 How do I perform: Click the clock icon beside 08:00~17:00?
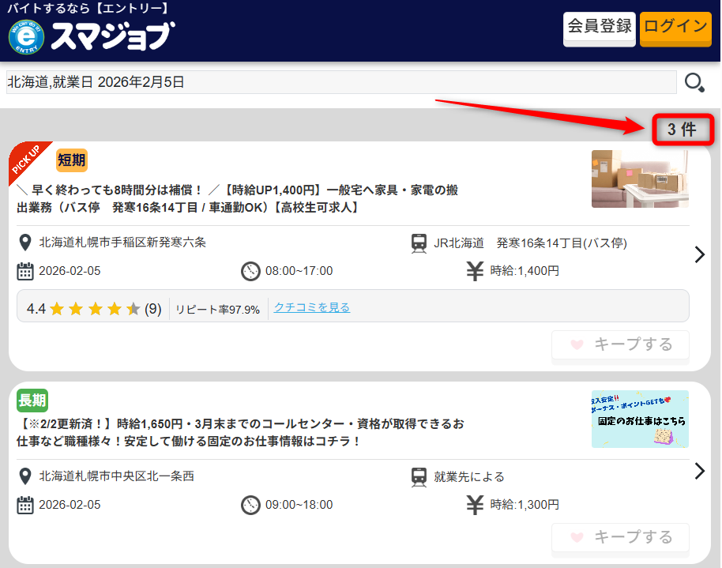[250, 271]
